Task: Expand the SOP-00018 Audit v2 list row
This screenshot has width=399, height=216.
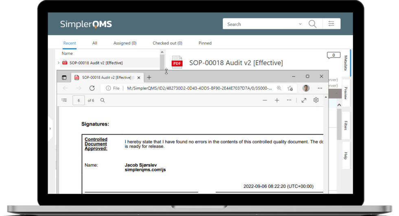Action: coord(58,63)
